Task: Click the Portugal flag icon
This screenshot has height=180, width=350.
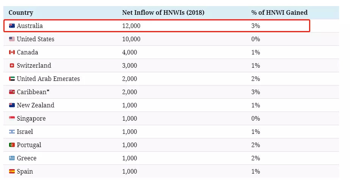Action: pos(12,145)
